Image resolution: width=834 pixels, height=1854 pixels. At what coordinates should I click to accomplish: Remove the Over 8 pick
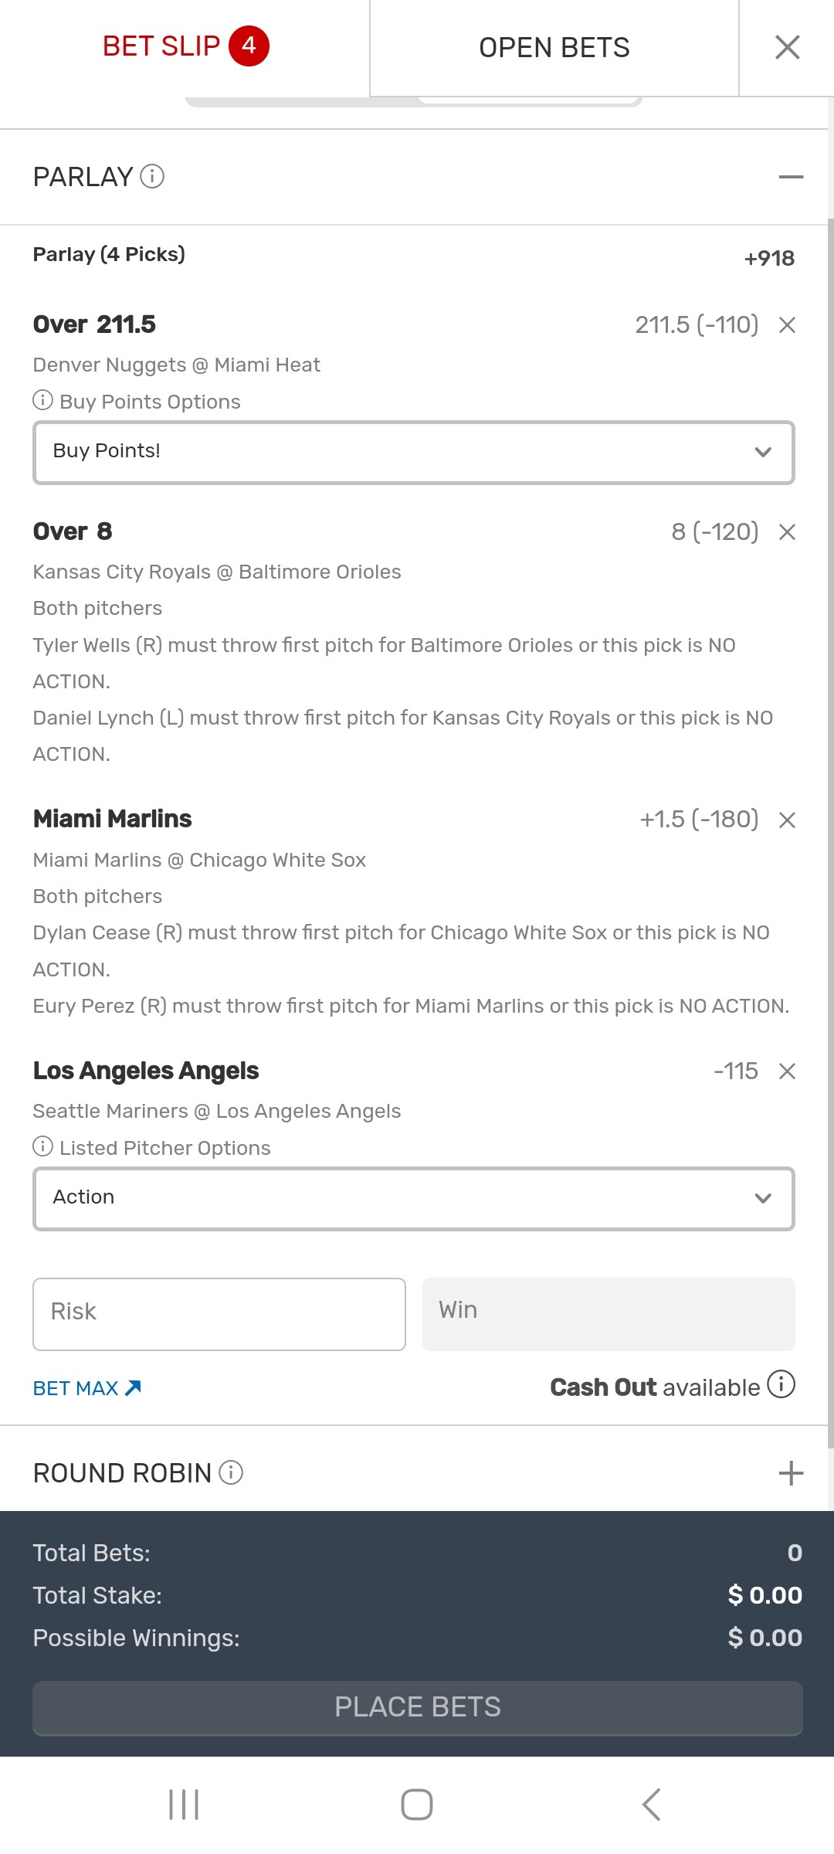(787, 532)
